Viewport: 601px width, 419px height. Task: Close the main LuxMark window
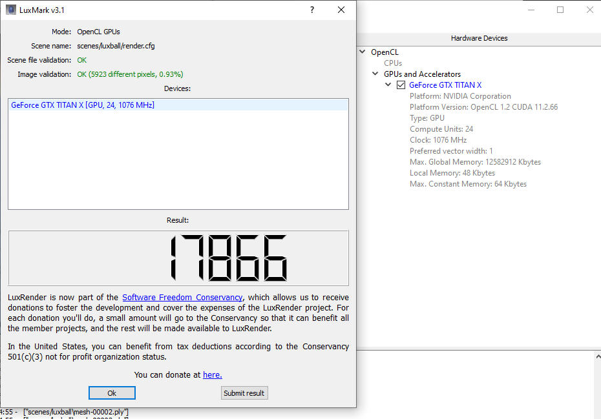coord(590,10)
